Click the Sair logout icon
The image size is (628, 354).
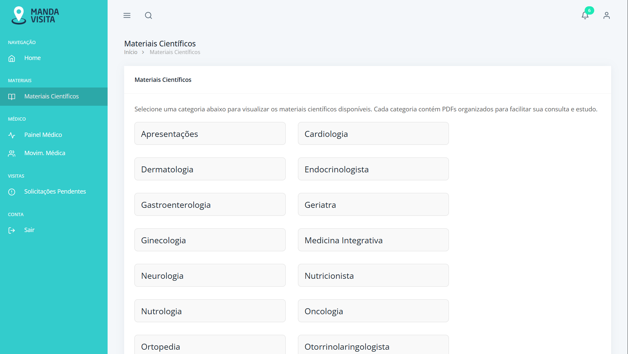pyautogui.click(x=12, y=230)
